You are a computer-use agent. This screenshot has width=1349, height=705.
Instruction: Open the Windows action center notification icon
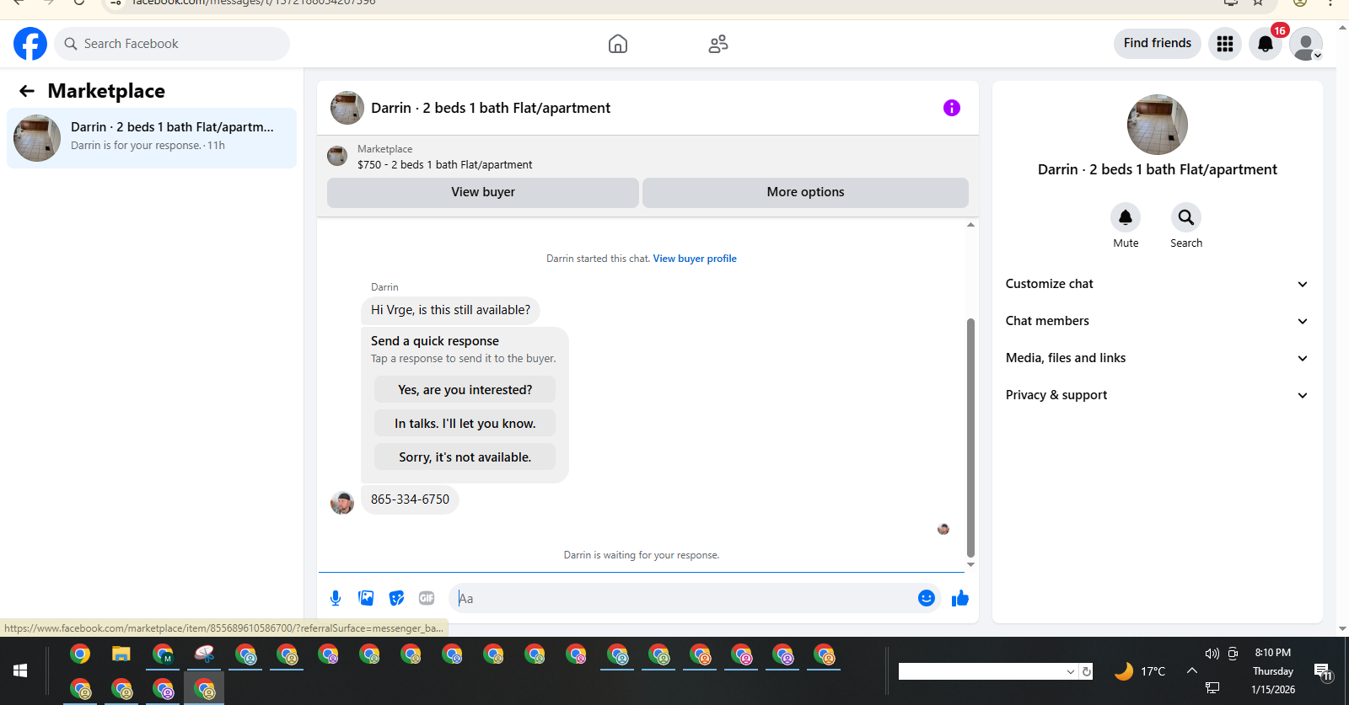pos(1322,671)
